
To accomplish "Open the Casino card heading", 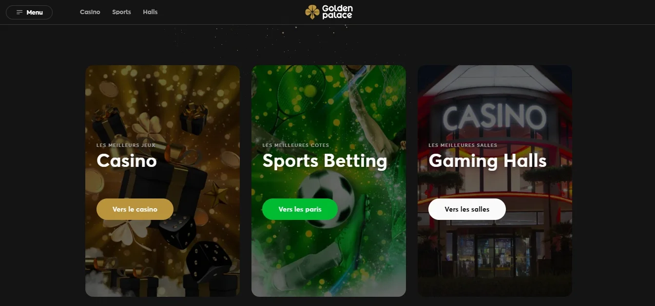I will tap(127, 161).
